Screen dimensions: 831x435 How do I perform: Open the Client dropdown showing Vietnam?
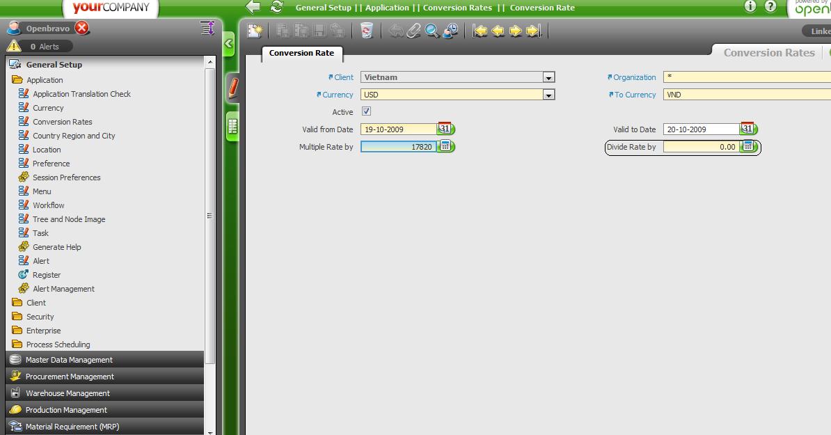(x=548, y=77)
